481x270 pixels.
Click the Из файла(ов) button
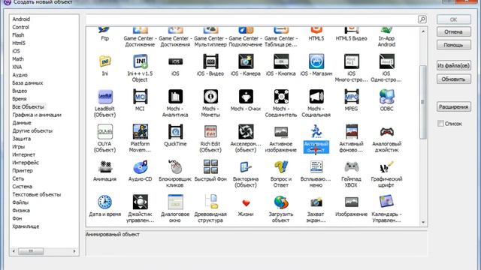pyautogui.click(x=454, y=65)
